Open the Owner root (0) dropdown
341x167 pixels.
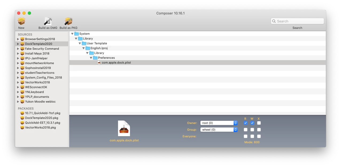(219, 123)
